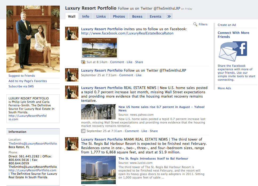258x186 pixels.
Task: Click the page title Luxury Resort Portfolio
Action: 91,8
